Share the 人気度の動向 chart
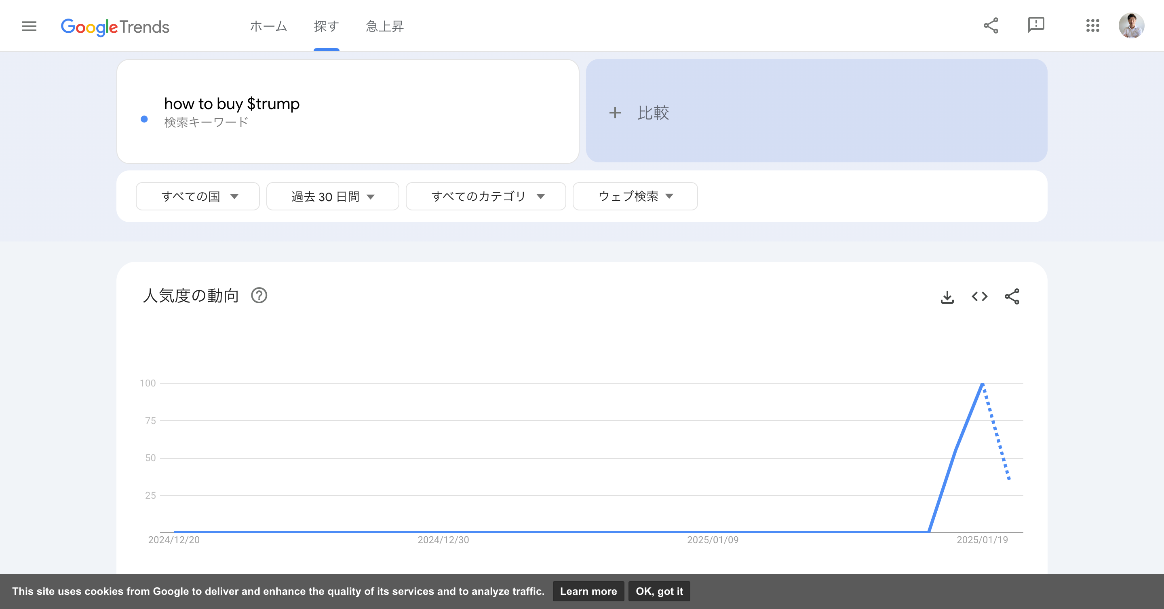The width and height of the screenshot is (1164, 609). 1012,296
